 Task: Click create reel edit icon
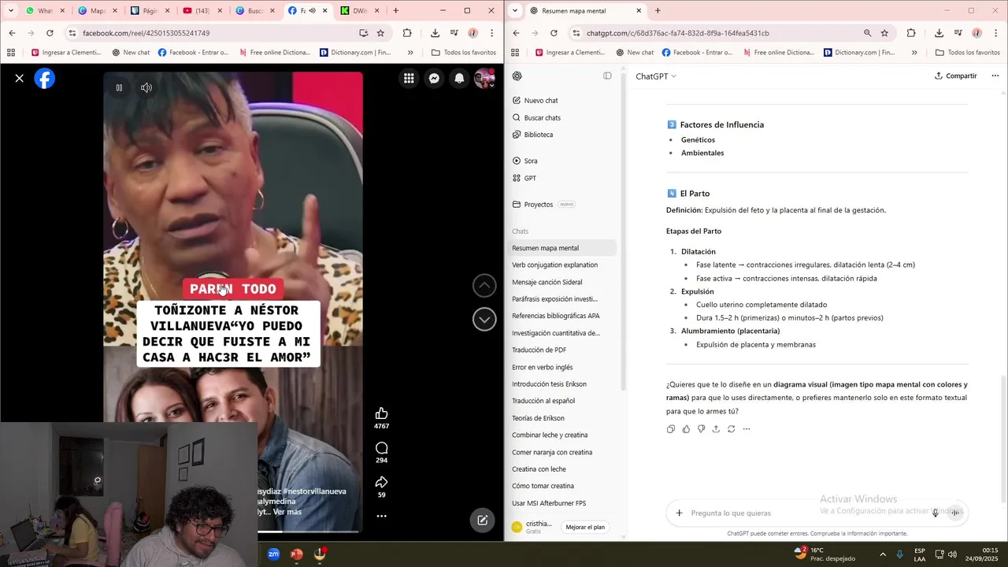(x=482, y=520)
